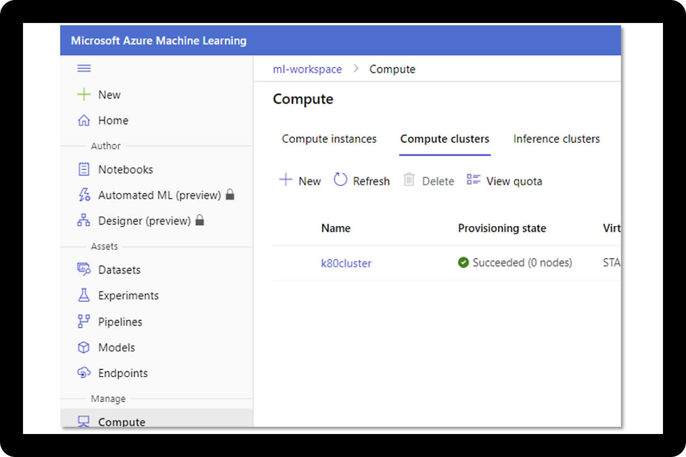686x457 pixels.
Task: Select the Experiments flask icon
Action: click(84, 295)
